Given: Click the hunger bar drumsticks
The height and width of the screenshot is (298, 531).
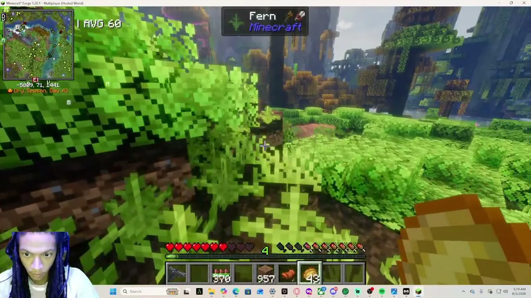Looking at the screenshot, I should pyautogui.click(x=321, y=248).
